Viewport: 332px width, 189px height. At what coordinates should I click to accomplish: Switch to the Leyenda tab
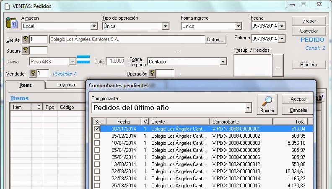pyautogui.click(x=65, y=85)
